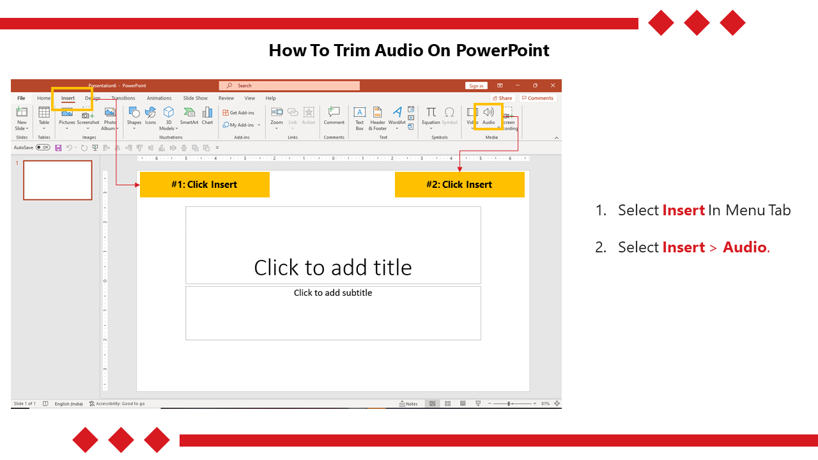Click zoom in plus button
The width and height of the screenshot is (818, 460).
[x=536, y=404]
